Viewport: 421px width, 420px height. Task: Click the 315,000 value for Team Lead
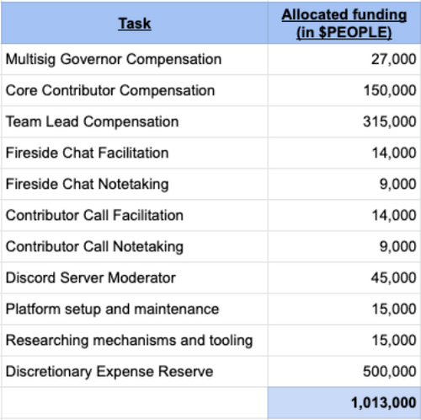coord(390,121)
